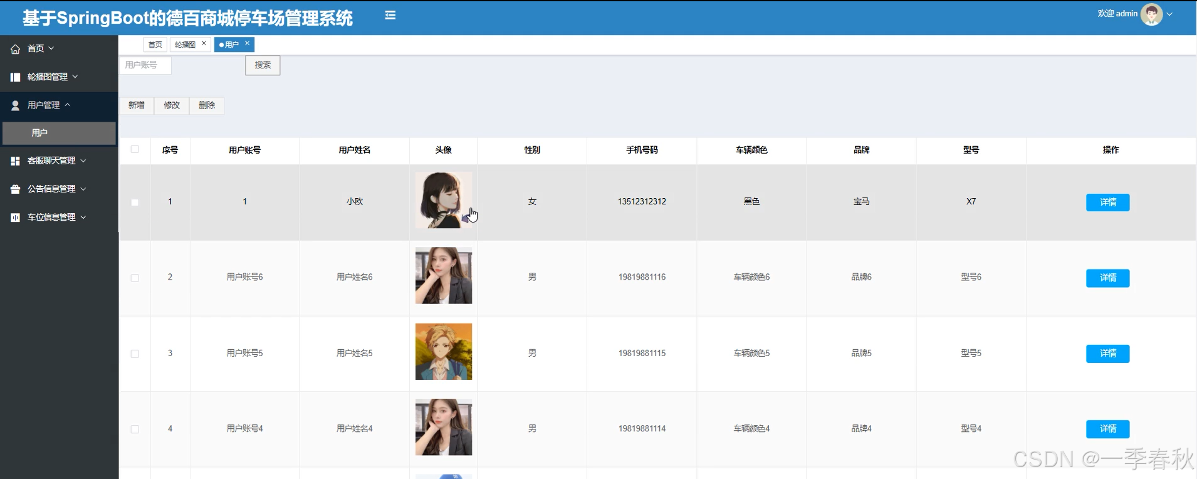
Task: Close the 轮播图 tab
Action: [x=204, y=43]
